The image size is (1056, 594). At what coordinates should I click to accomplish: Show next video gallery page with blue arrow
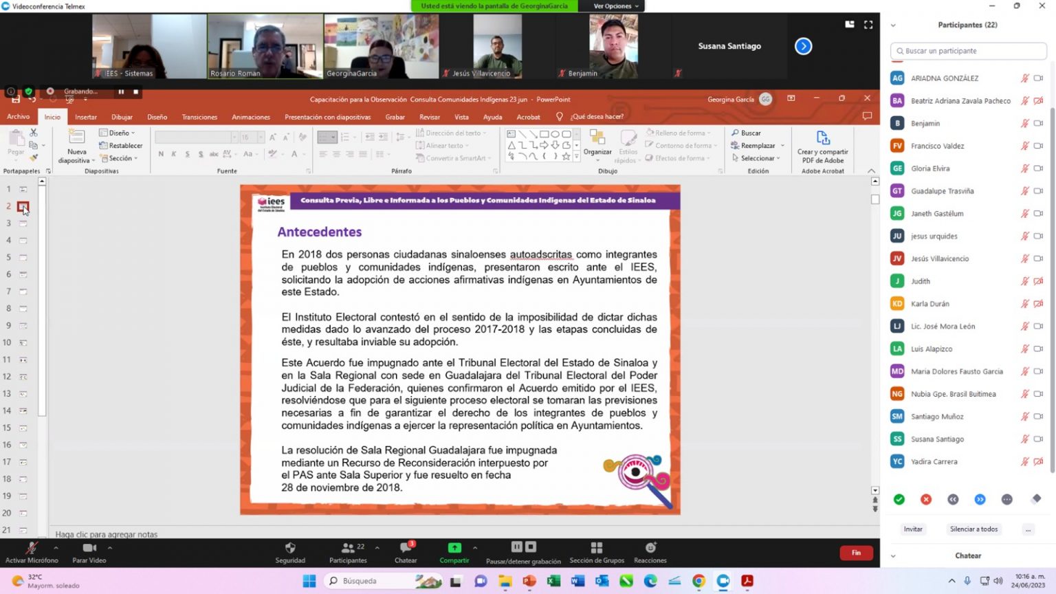coord(803,46)
